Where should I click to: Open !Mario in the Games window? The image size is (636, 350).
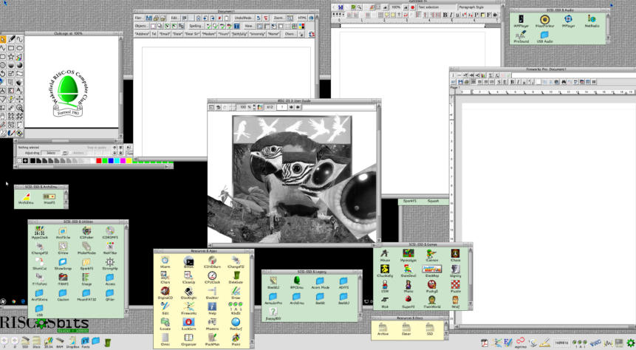tap(408, 286)
